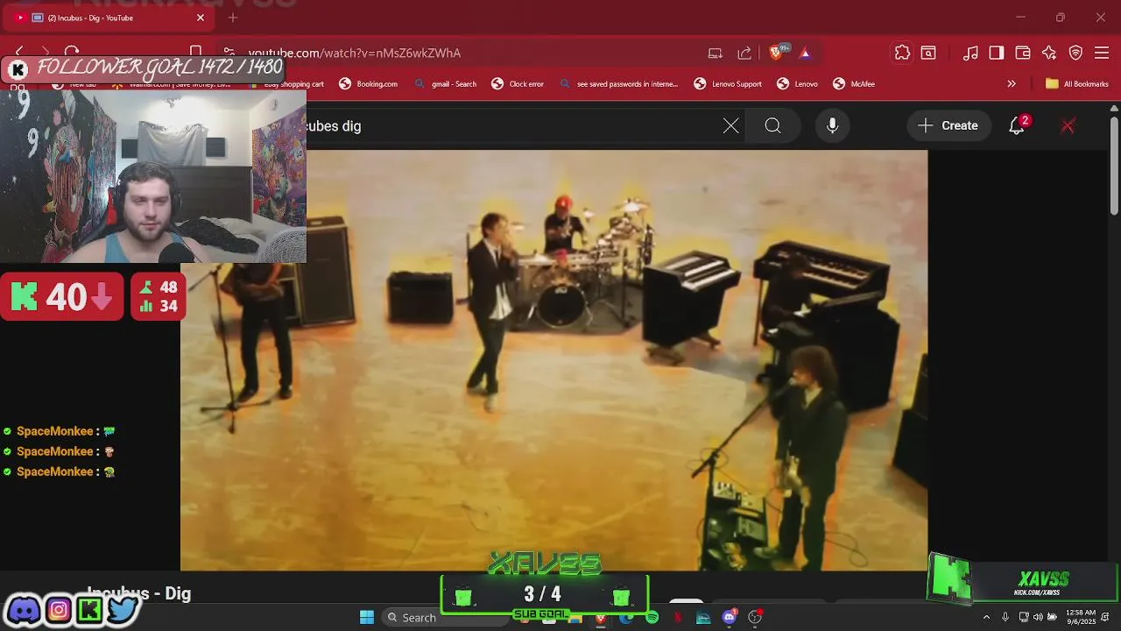This screenshot has width=1121, height=631.
Task: Open the music note playlist icon
Action: tap(970, 53)
